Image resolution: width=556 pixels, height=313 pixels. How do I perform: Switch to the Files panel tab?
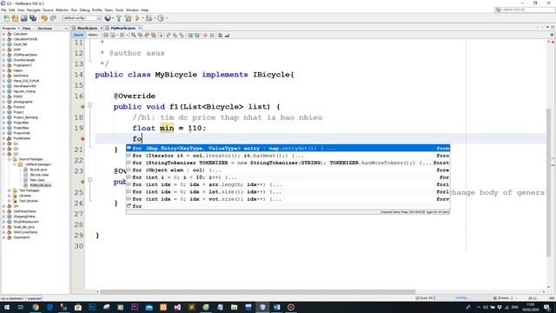click(27, 28)
